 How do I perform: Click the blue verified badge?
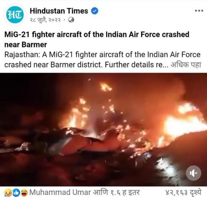point(95,11)
